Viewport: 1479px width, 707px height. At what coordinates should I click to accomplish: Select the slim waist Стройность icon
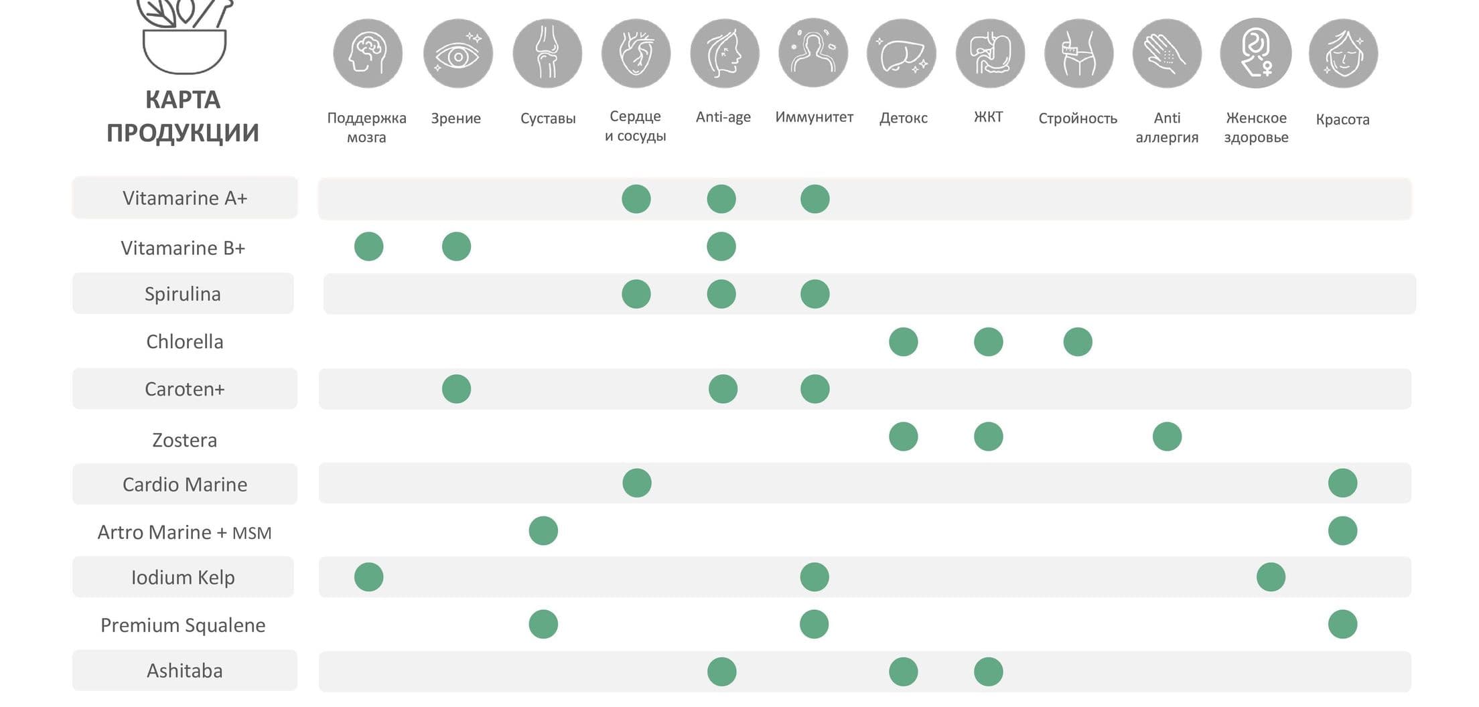click(x=1078, y=54)
